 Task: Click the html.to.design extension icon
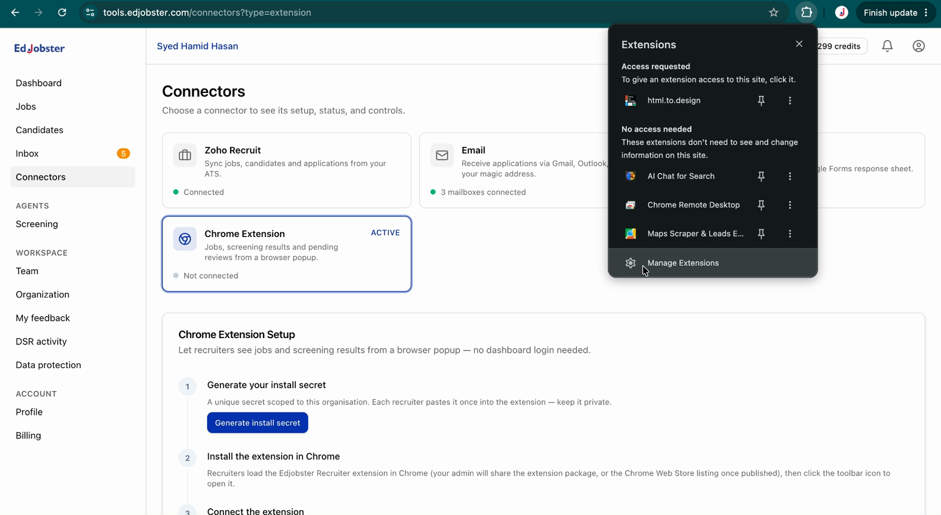[x=630, y=101]
